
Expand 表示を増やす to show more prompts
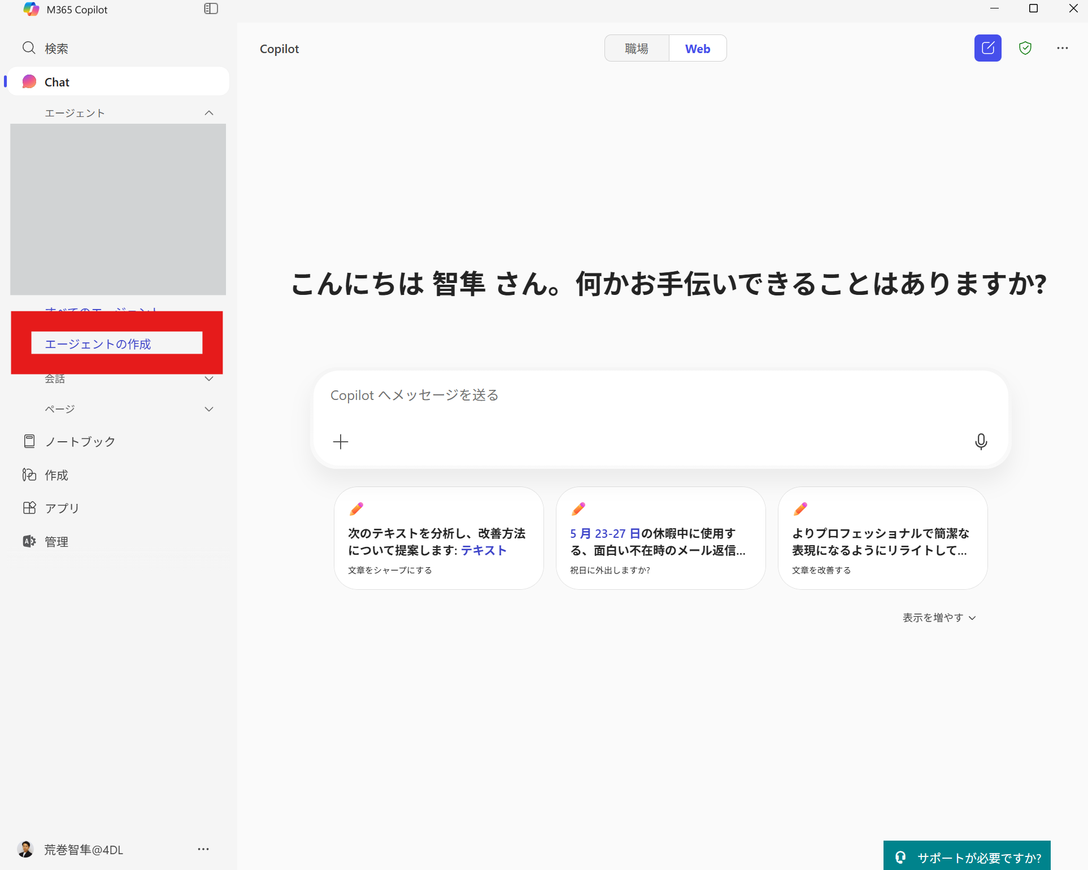pos(939,617)
